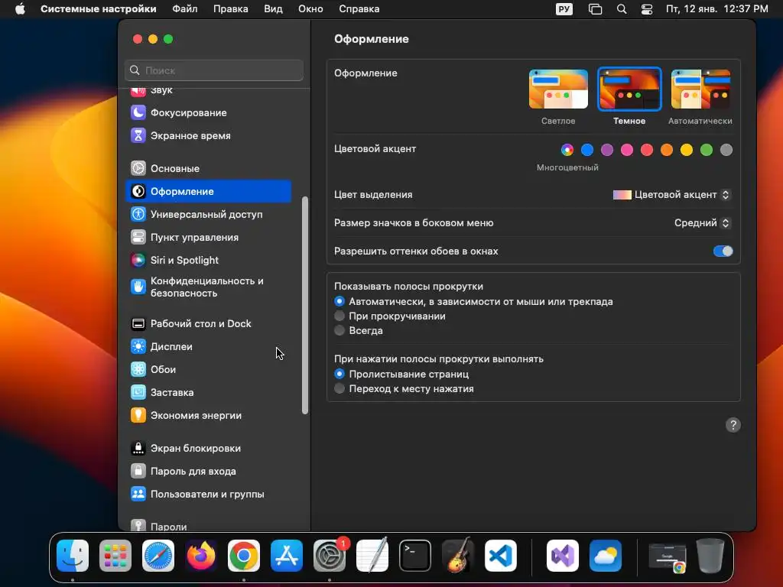783x587 pixels.
Task: Open App Store in the Dock
Action: click(287, 556)
